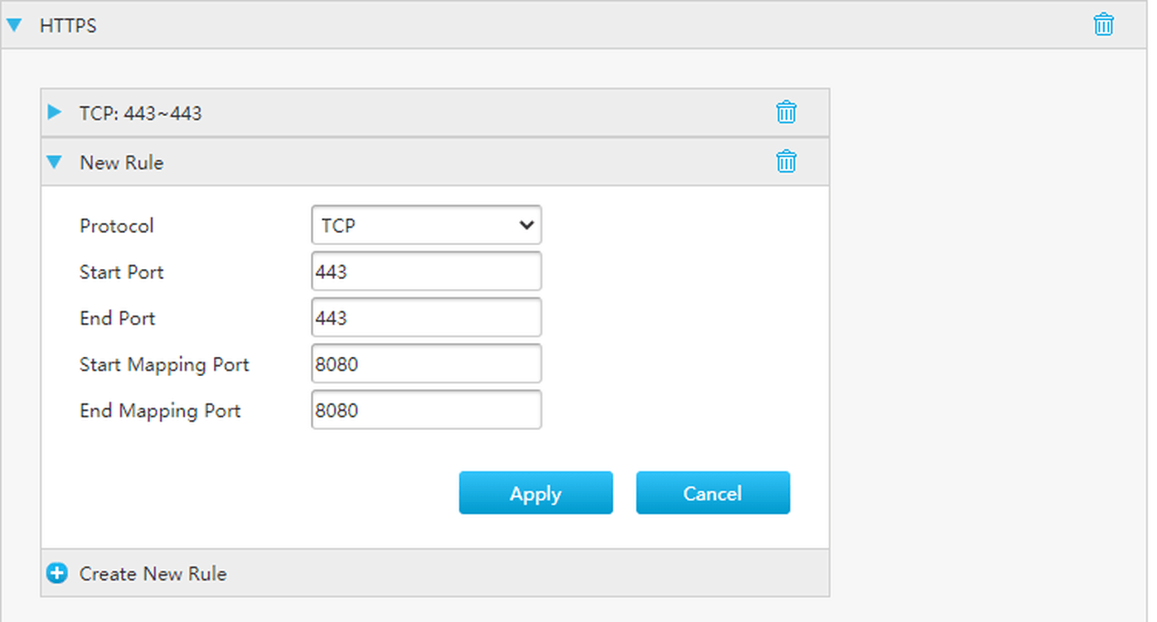Expand the TCP: 443~443 rule triangle
Viewport: 1157px width, 622px height.
coord(55,113)
